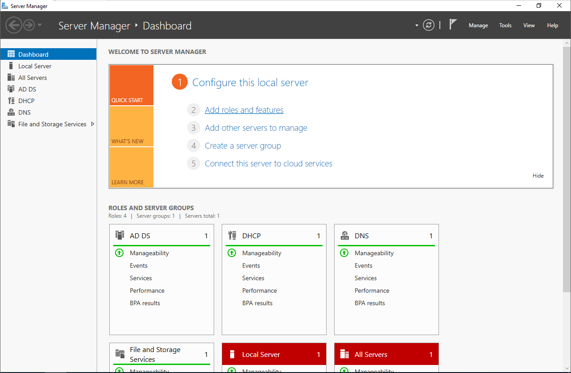Open BPA results in DNS tile

coord(370,303)
